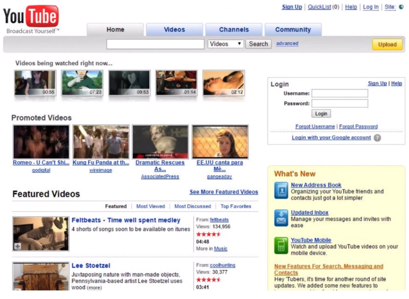Viewport: 409px width, 299px height.
Task: Open the New Address Book icon
Action: click(281, 190)
